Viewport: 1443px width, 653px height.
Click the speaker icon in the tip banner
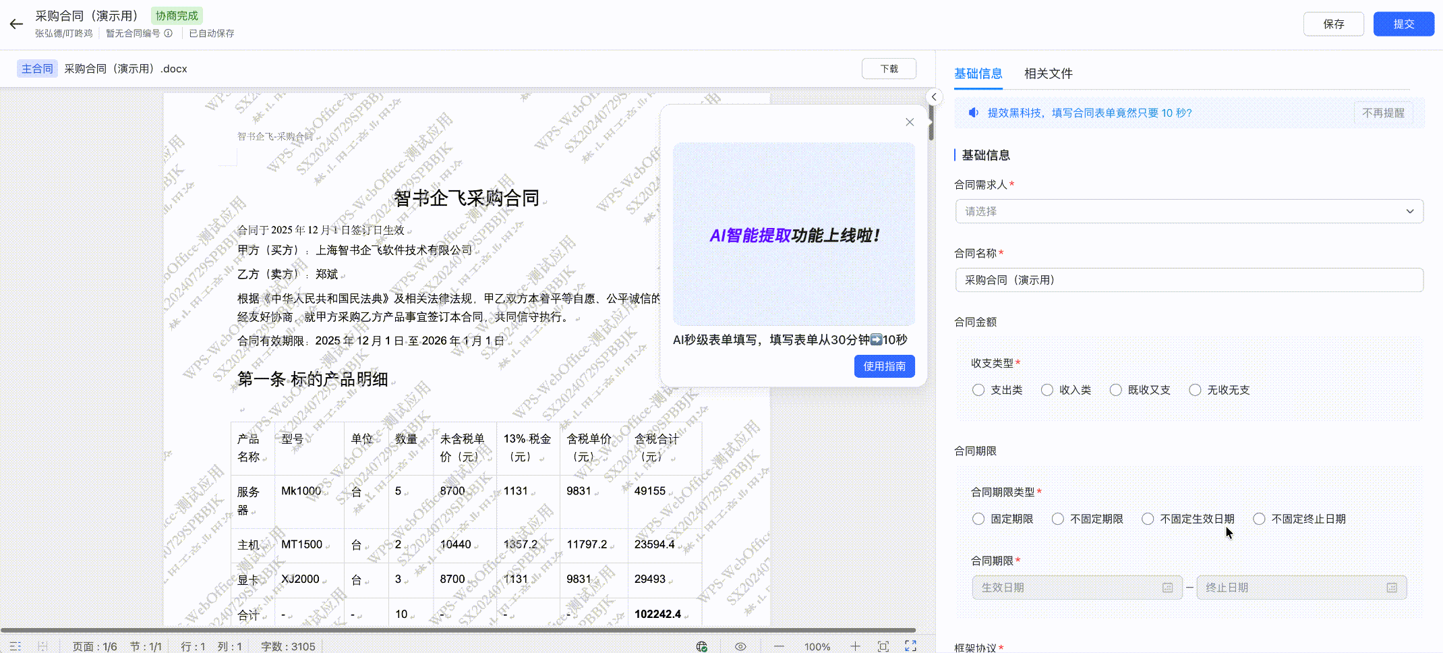[973, 113]
